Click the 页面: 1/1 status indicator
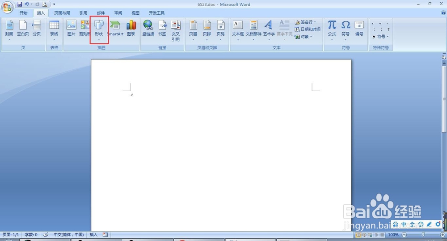 tap(11, 234)
